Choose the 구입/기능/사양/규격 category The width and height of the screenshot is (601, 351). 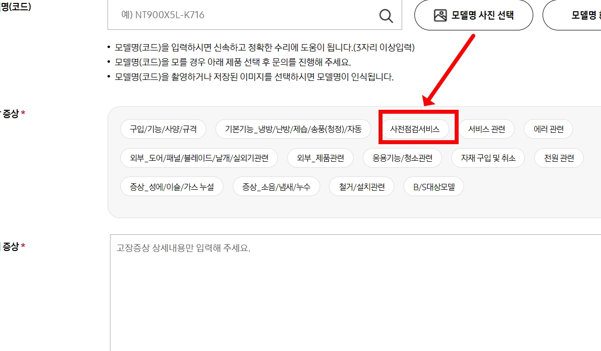[x=163, y=128]
